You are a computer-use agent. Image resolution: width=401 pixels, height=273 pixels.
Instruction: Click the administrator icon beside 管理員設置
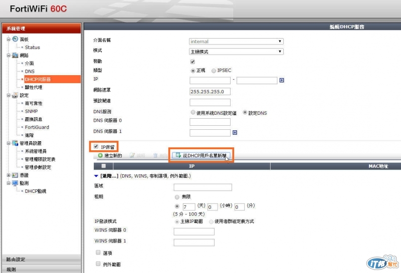coord(15,143)
